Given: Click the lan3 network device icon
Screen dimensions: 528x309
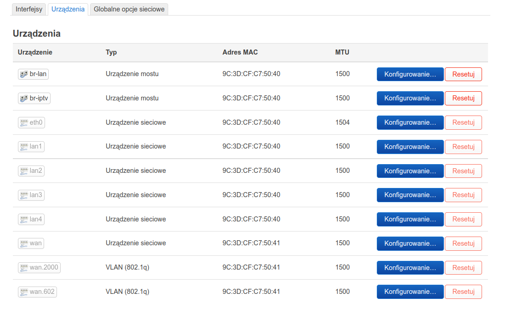Looking at the screenshot, I should (x=24, y=195).
